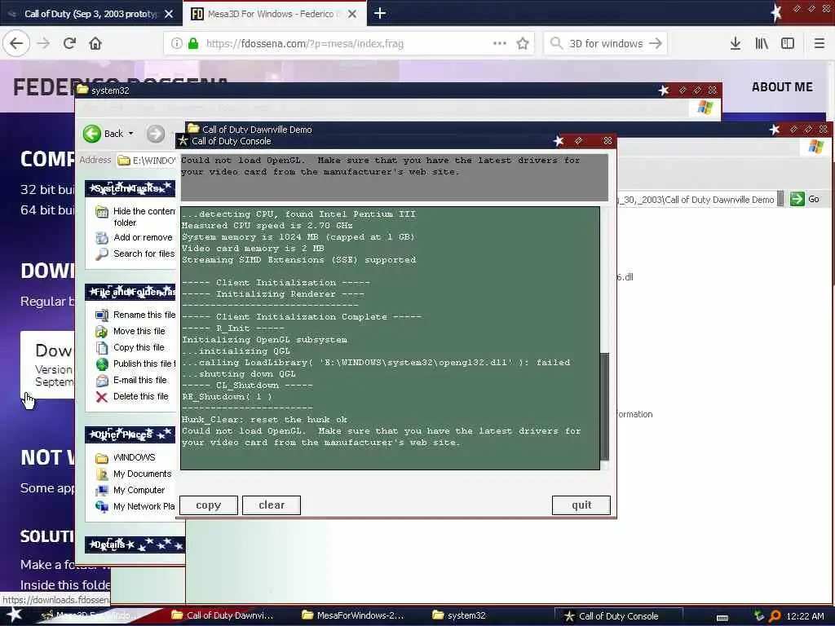
Task: Click the orange magnifier tray icon
Action: coord(775,616)
